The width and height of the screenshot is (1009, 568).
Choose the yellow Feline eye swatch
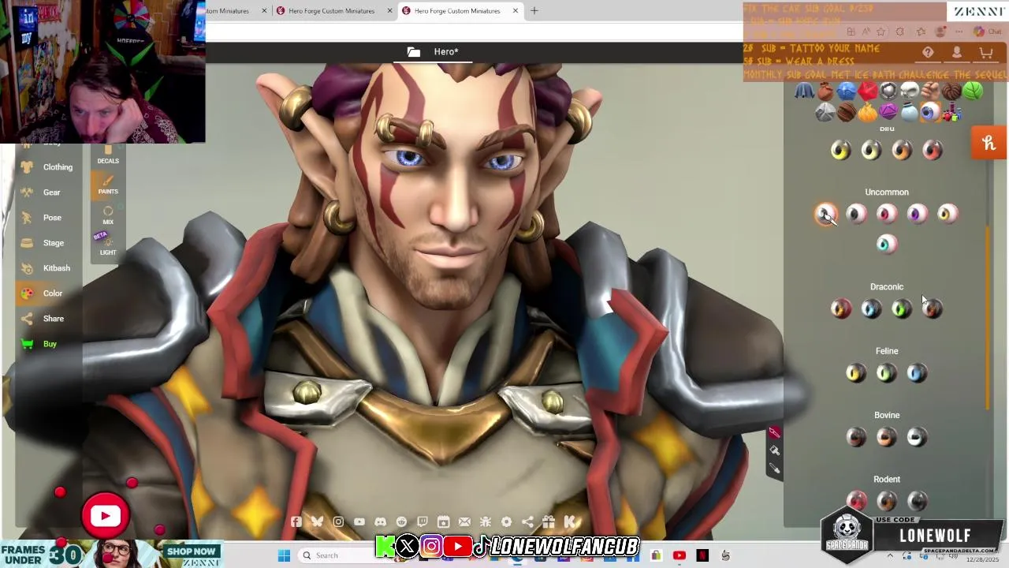coord(856,373)
